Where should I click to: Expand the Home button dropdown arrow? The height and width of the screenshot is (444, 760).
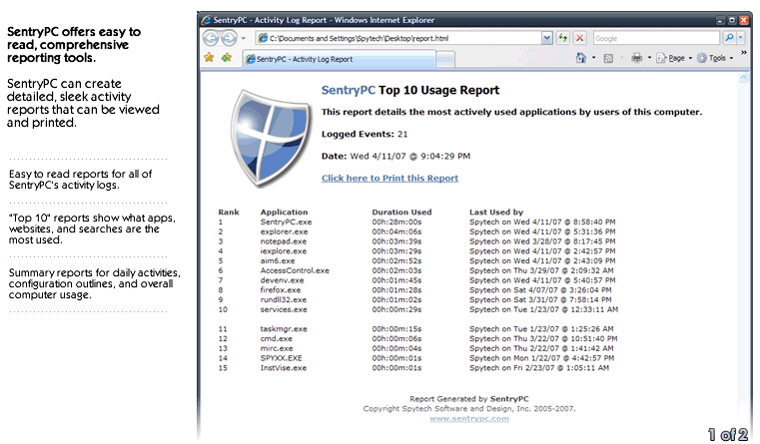click(x=594, y=58)
